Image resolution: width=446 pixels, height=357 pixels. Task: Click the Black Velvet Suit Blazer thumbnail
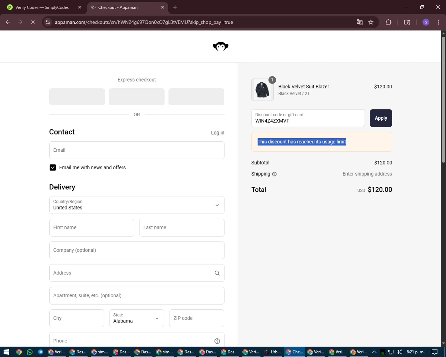tap(262, 90)
